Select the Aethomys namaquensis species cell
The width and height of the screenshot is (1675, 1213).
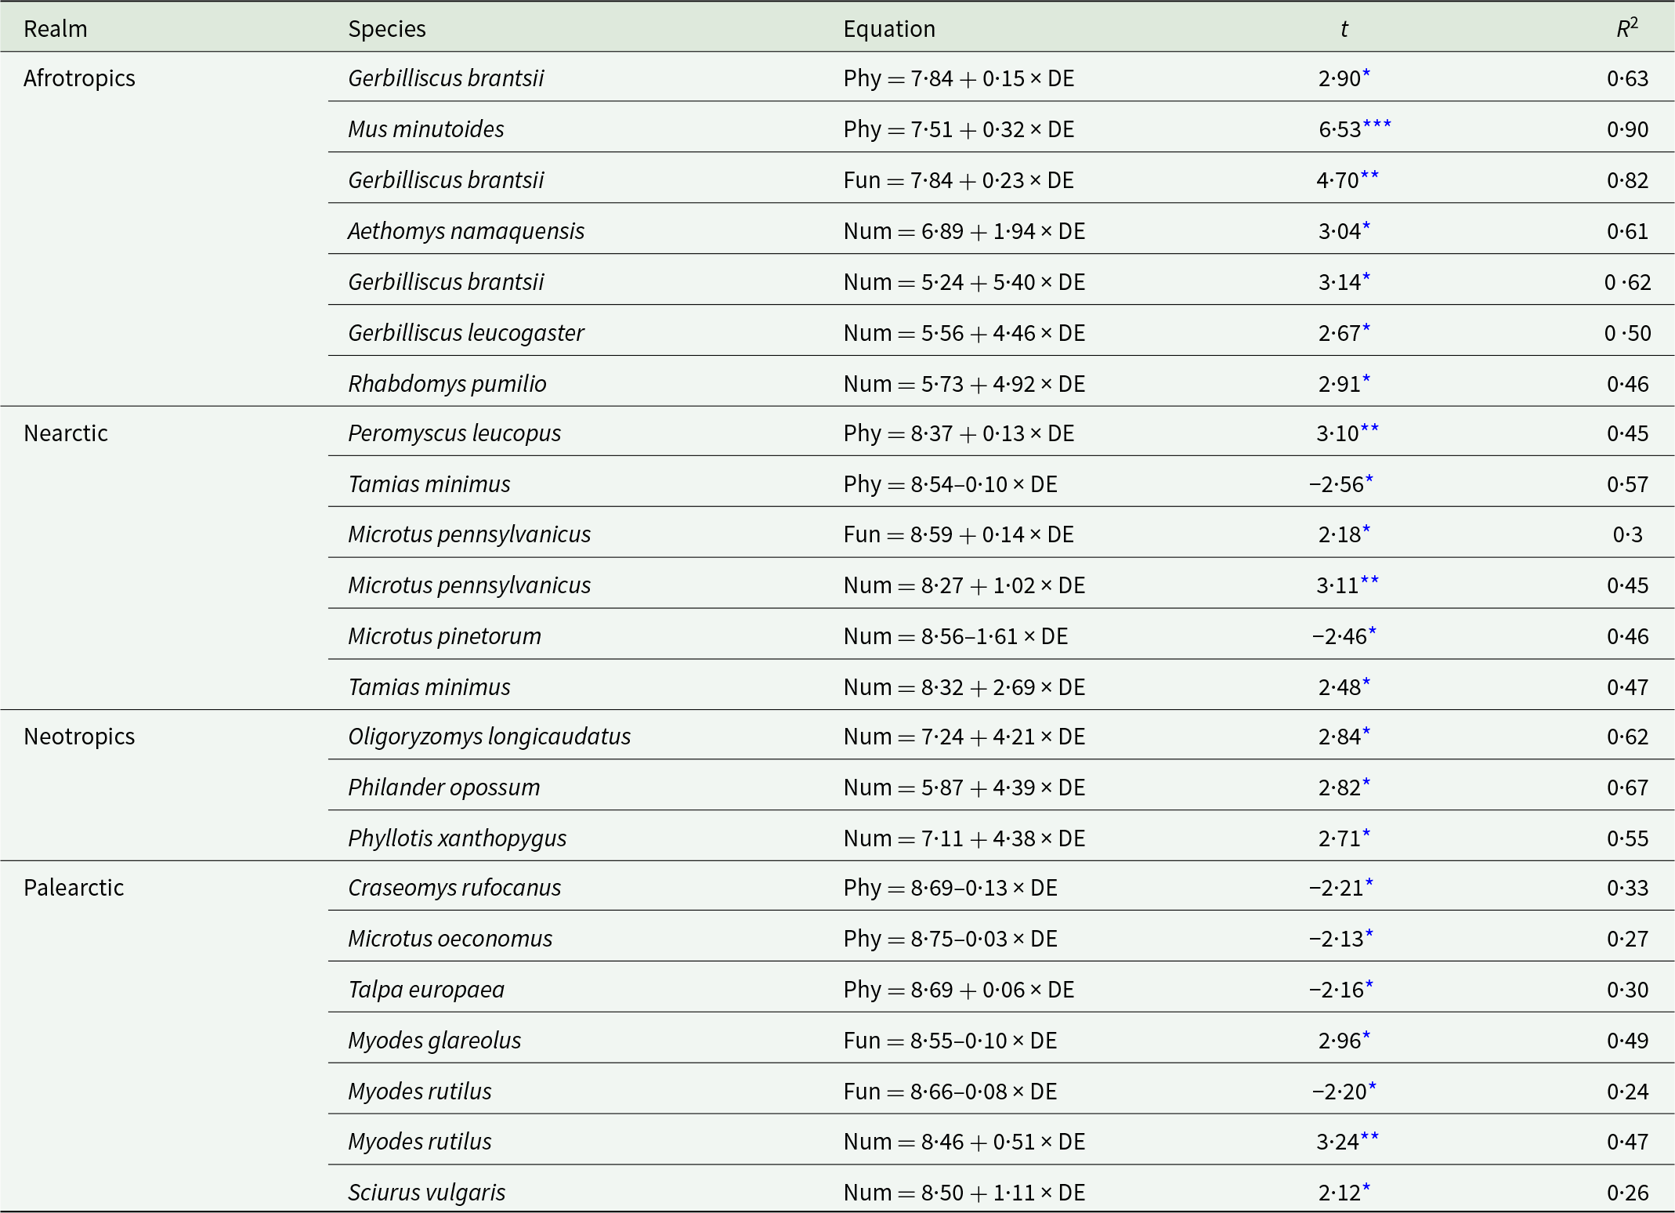(x=466, y=231)
